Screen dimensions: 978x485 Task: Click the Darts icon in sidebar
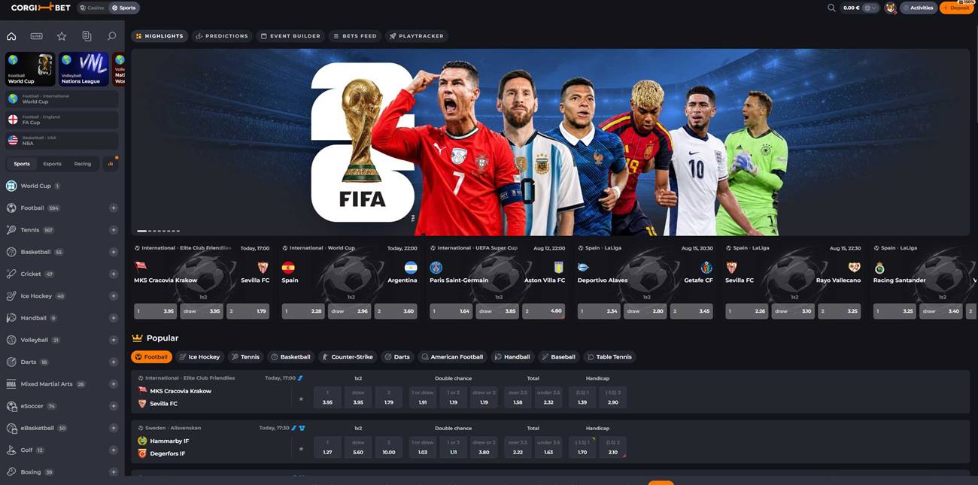[x=11, y=362]
